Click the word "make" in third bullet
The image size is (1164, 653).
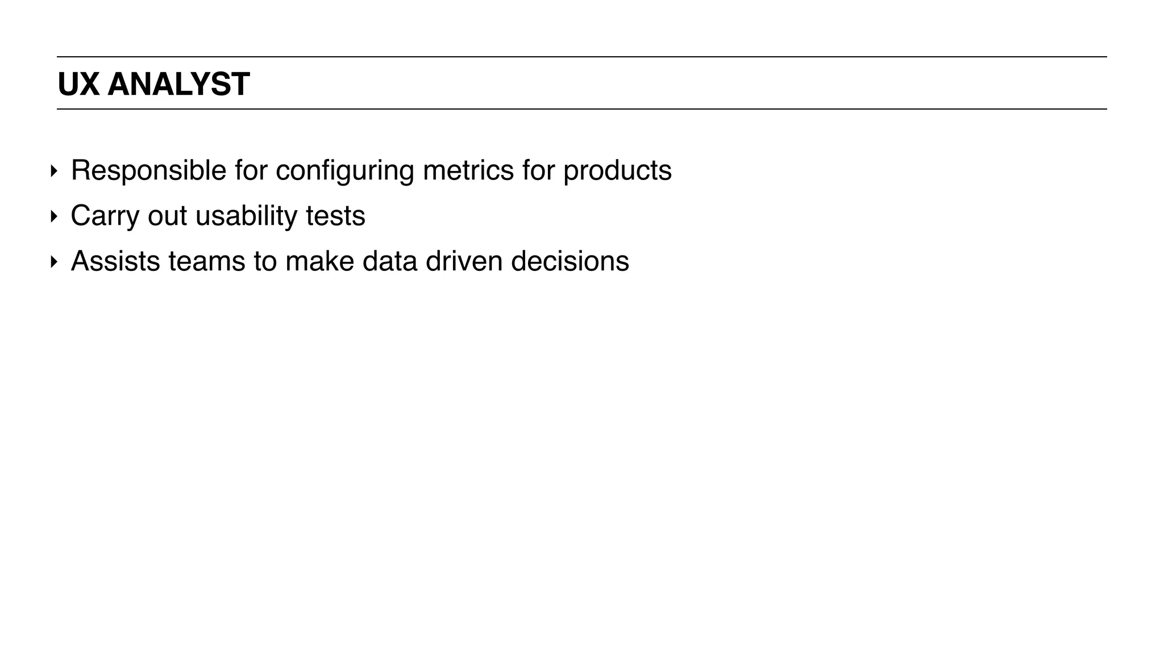319,261
